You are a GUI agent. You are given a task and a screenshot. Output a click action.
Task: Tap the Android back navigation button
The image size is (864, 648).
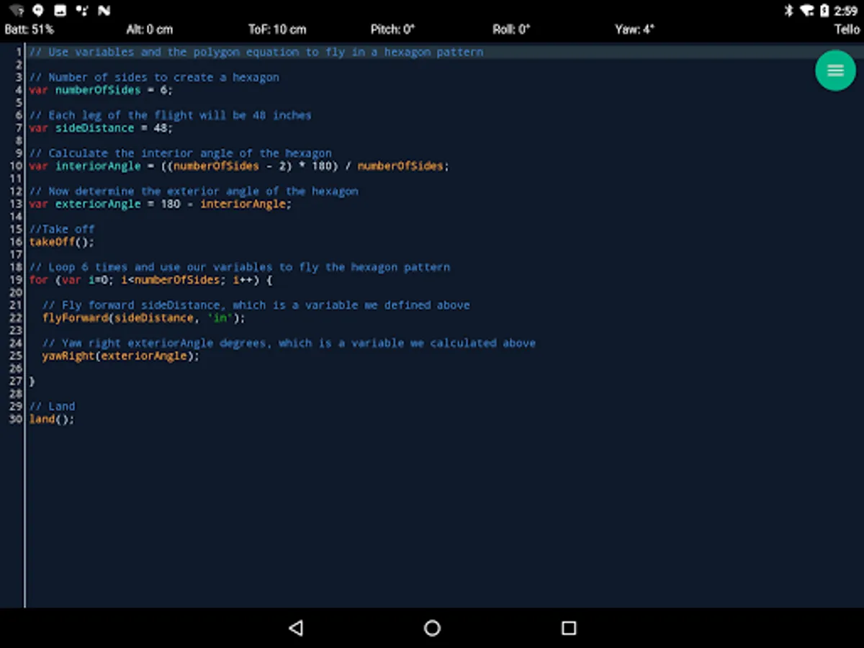click(295, 628)
